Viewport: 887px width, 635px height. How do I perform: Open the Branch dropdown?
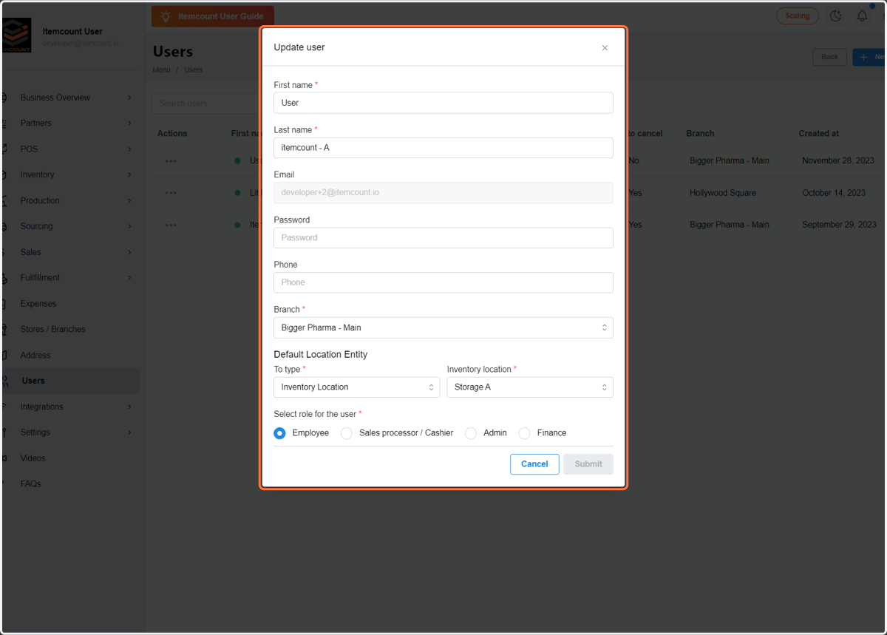pos(443,327)
